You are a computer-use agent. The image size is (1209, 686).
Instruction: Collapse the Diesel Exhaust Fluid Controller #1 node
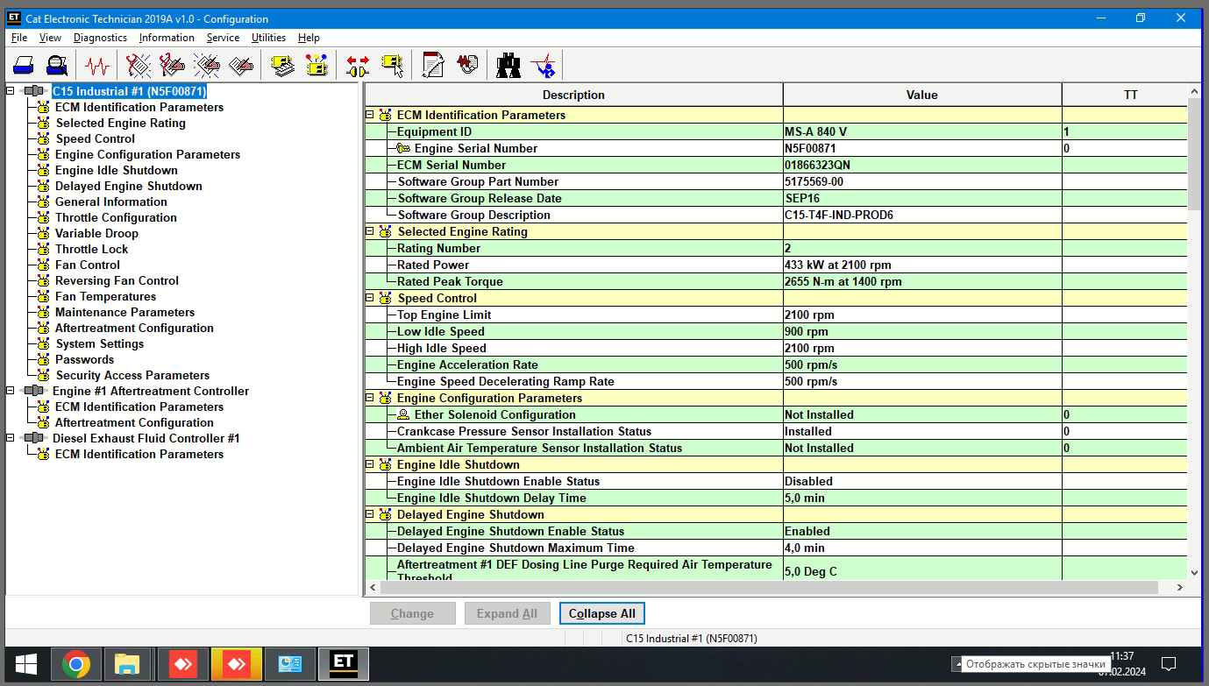pos(10,438)
